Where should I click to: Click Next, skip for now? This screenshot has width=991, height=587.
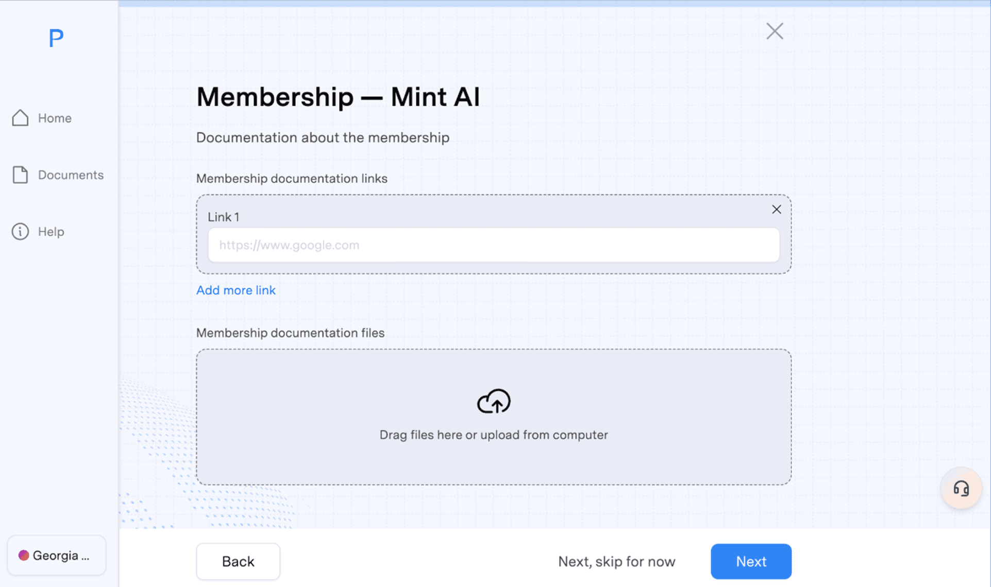[616, 561]
